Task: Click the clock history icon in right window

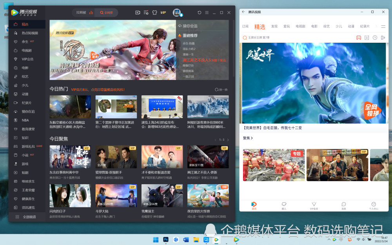Action: tap(375, 38)
